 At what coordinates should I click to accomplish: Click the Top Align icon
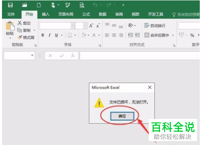107,25
